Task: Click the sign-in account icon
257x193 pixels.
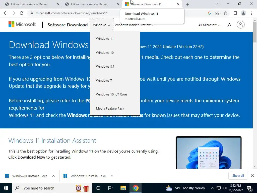Action: [x=241, y=25]
